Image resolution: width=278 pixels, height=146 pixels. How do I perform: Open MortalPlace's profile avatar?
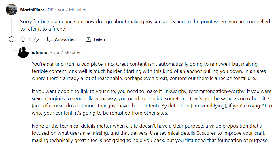click(x=12, y=10)
